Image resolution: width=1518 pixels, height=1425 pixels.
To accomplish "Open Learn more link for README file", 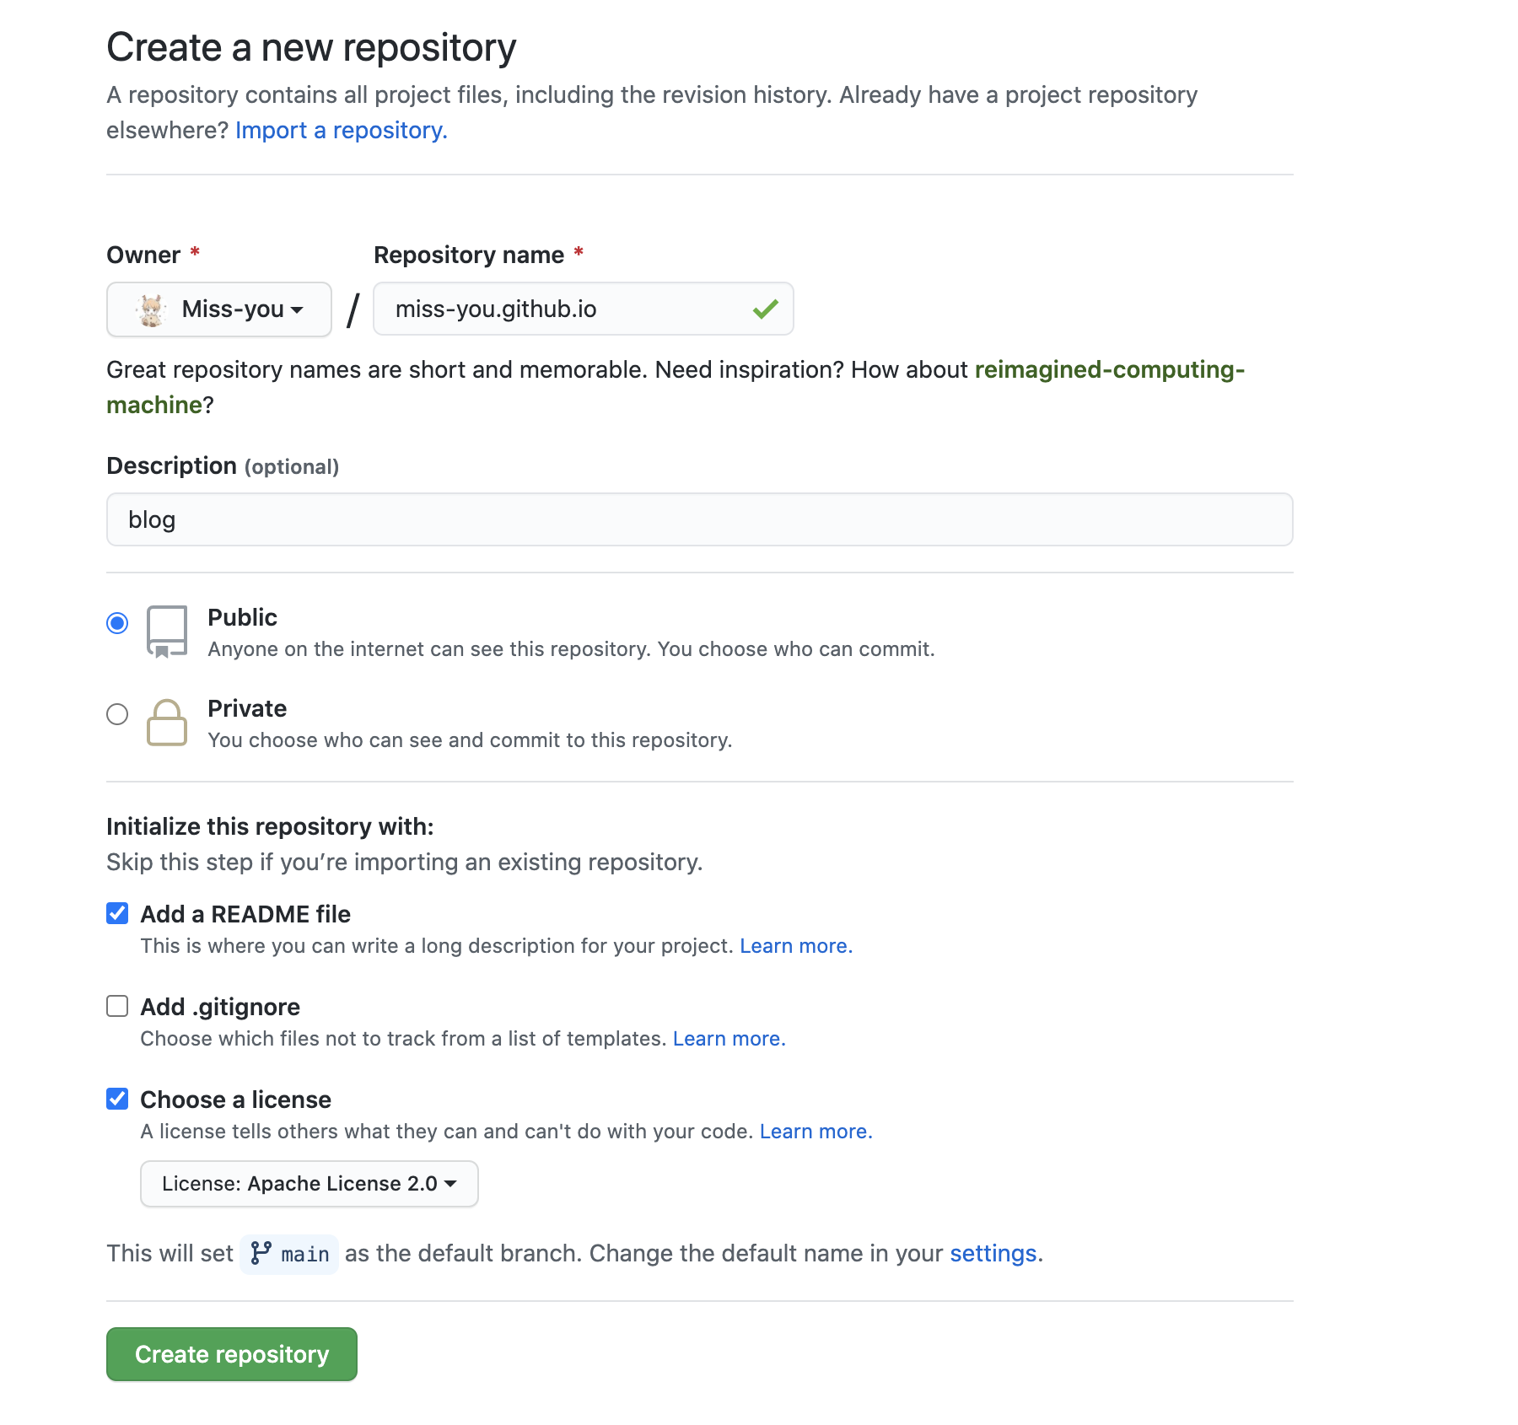I will click(795, 946).
